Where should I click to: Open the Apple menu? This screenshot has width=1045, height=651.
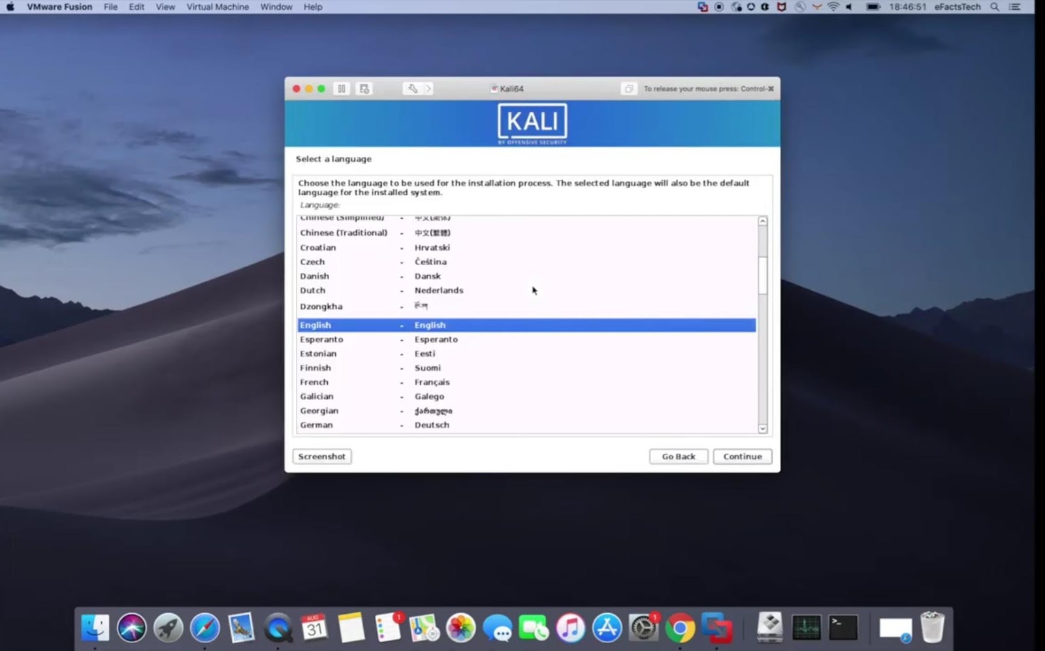[x=10, y=7]
